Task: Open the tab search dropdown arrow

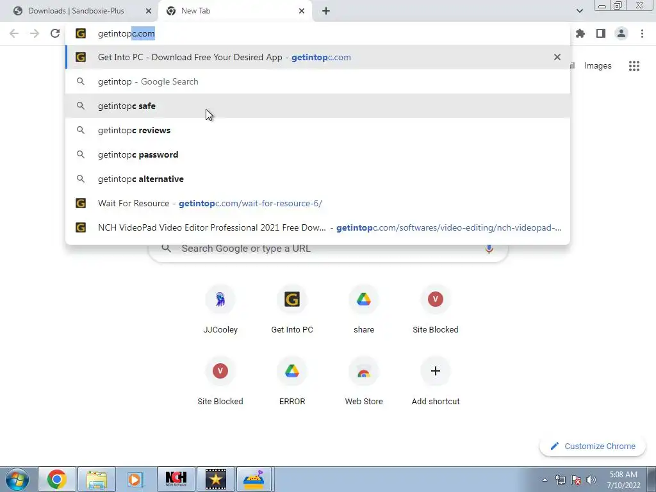Action: (579, 11)
